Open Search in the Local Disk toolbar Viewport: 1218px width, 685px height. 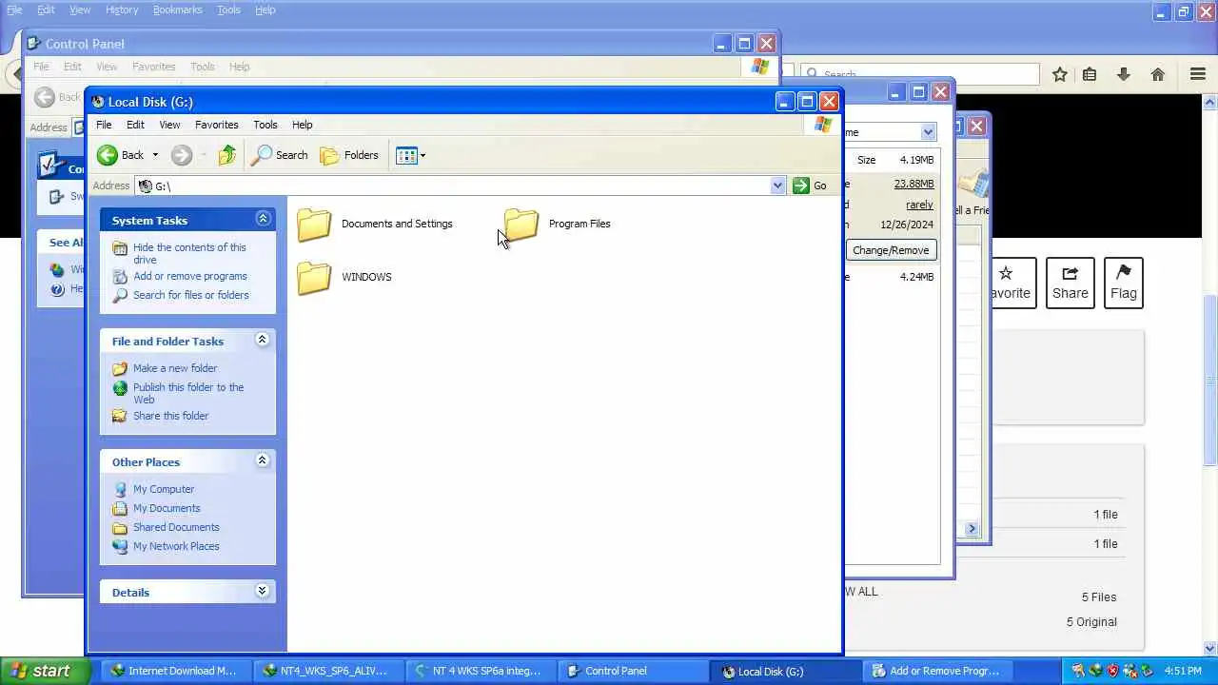point(280,155)
